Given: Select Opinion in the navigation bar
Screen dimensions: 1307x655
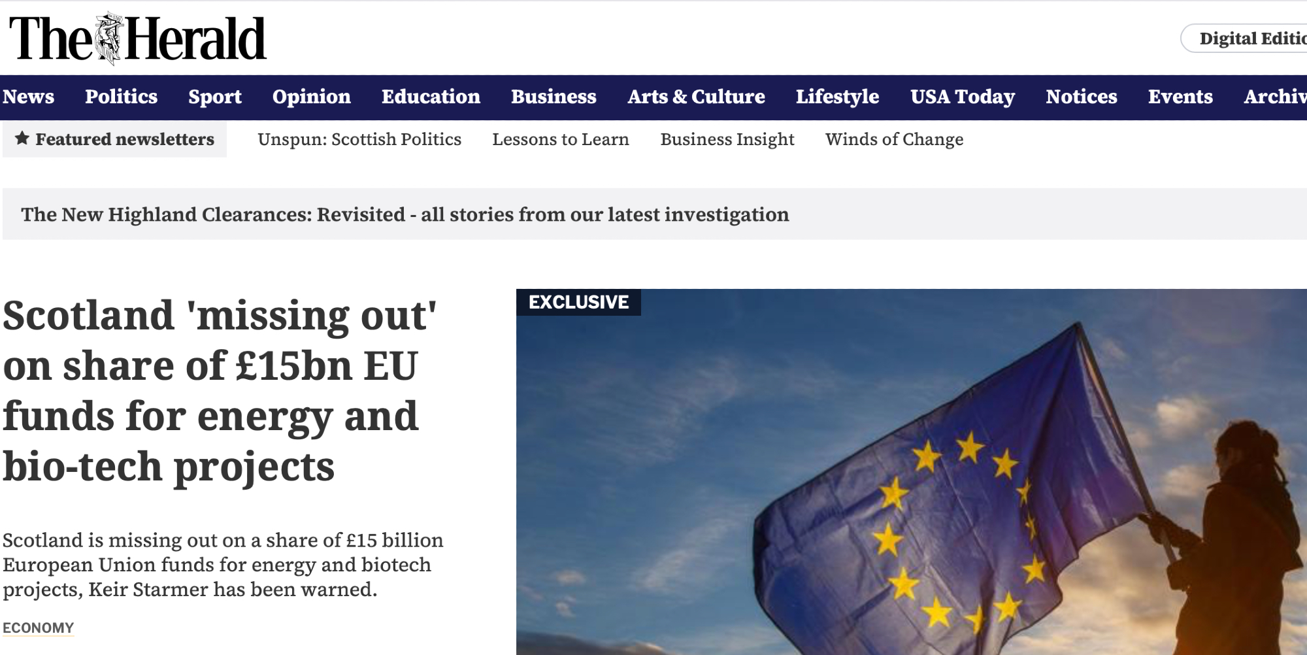Looking at the screenshot, I should point(312,97).
